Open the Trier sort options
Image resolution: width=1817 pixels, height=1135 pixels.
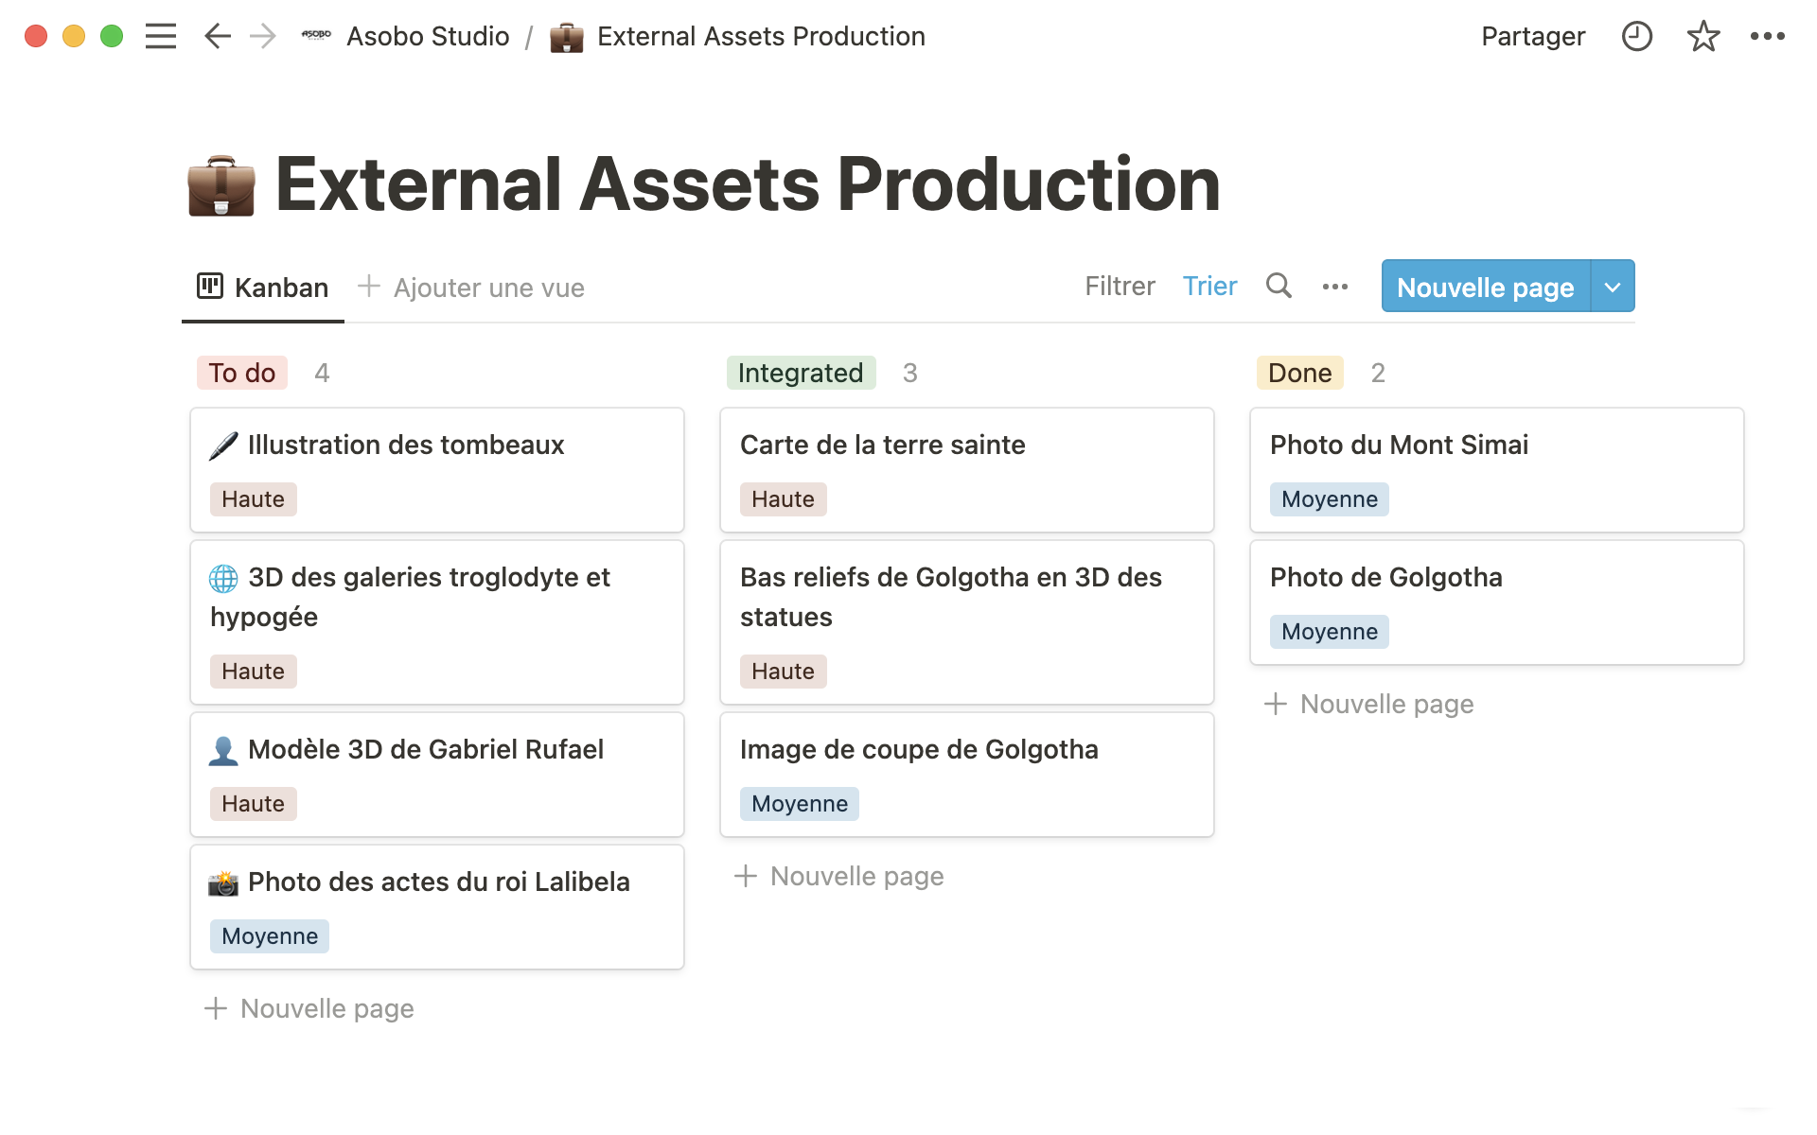coord(1209,287)
